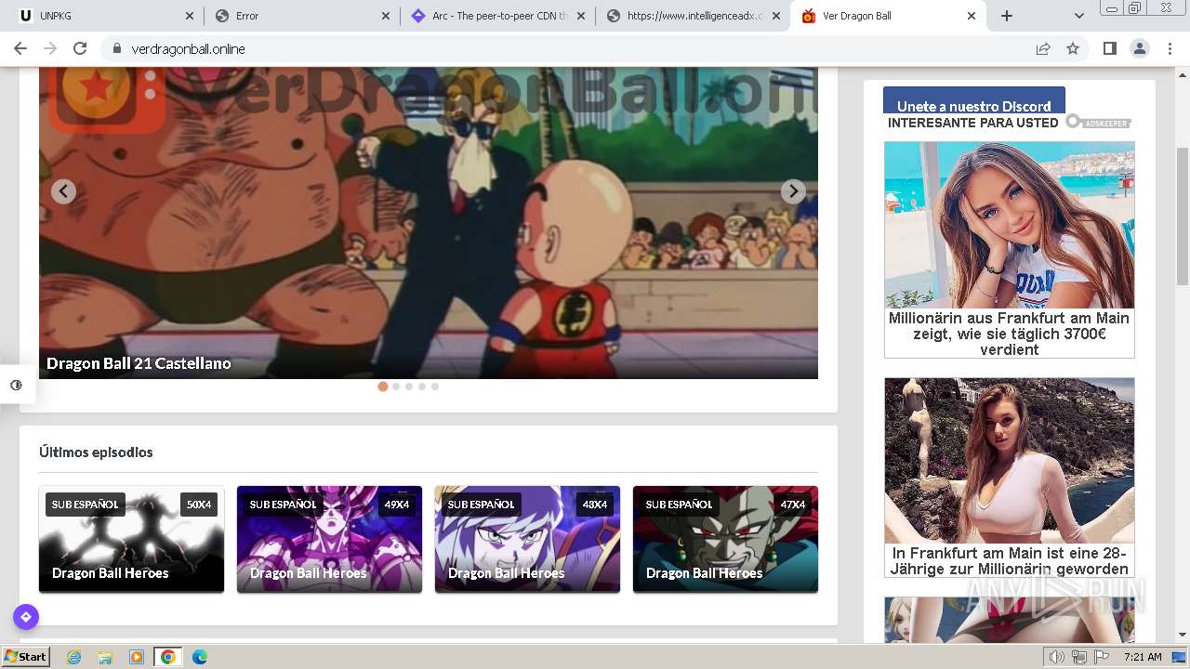Image resolution: width=1190 pixels, height=669 pixels.
Task: Open Dragon Ball Heroes episode 49X4
Action: point(329,539)
